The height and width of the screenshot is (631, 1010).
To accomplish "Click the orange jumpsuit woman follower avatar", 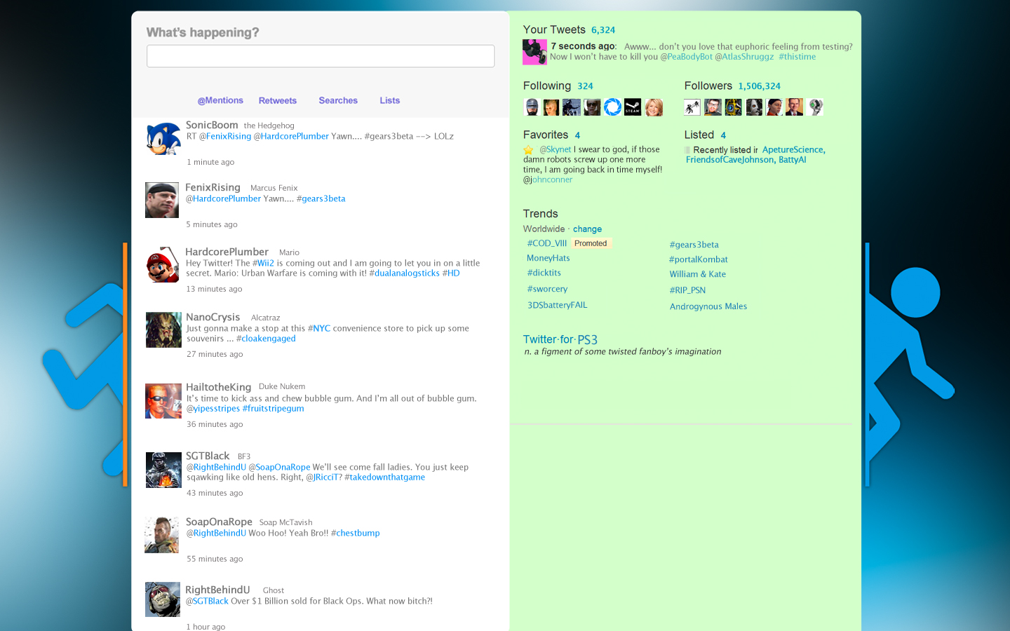I will pos(774,107).
